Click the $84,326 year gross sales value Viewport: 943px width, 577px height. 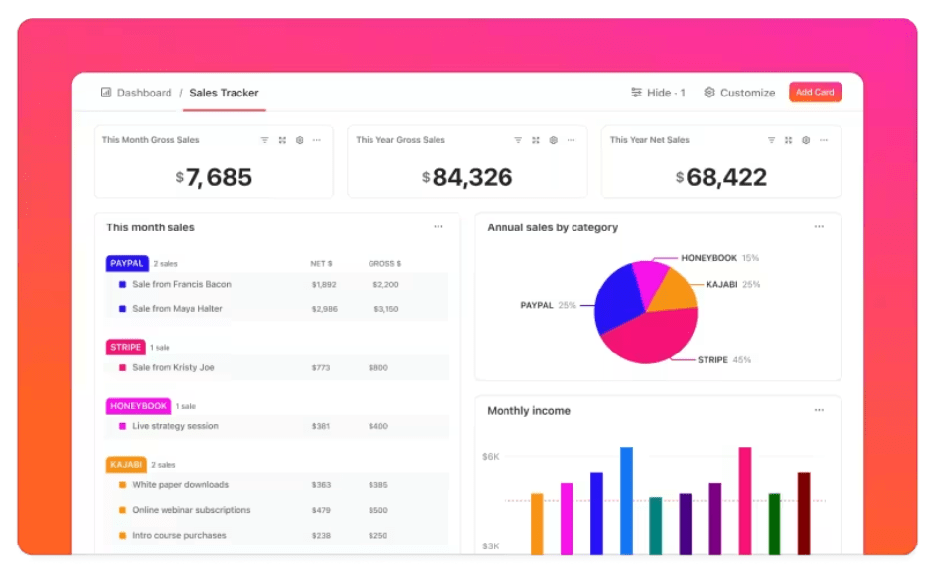[467, 177]
